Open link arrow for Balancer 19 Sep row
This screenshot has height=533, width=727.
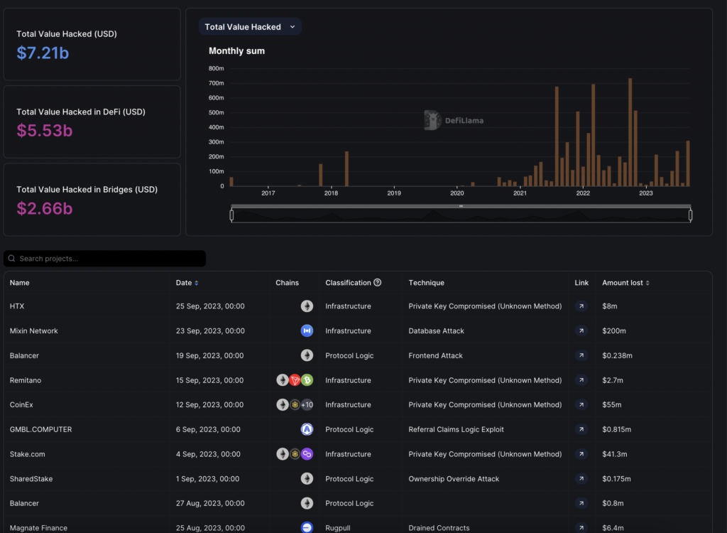pos(581,355)
